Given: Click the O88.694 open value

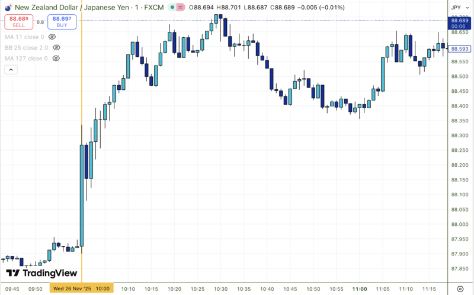Looking at the screenshot, I should tap(201, 7).
